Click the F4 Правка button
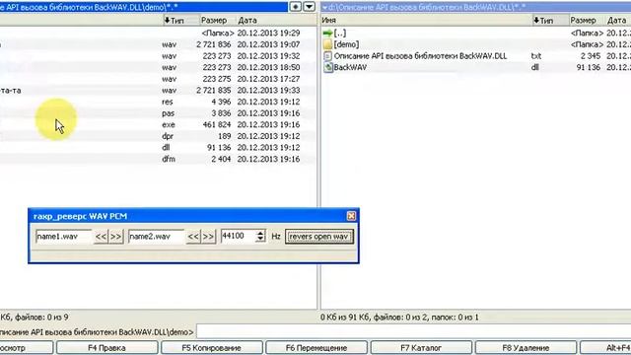The height and width of the screenshot is (355, 631). tap(106, 348)
